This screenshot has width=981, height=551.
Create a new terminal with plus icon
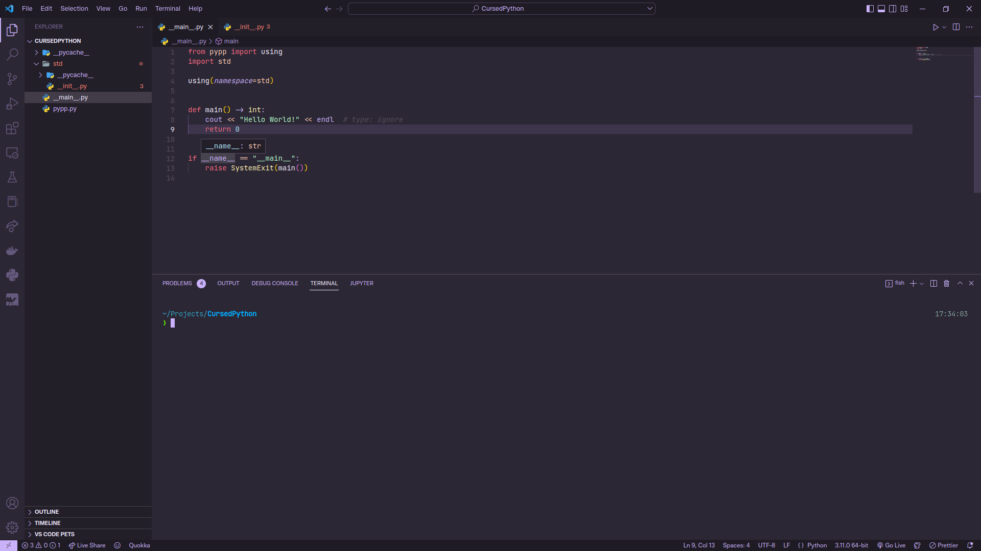(913, 283)
